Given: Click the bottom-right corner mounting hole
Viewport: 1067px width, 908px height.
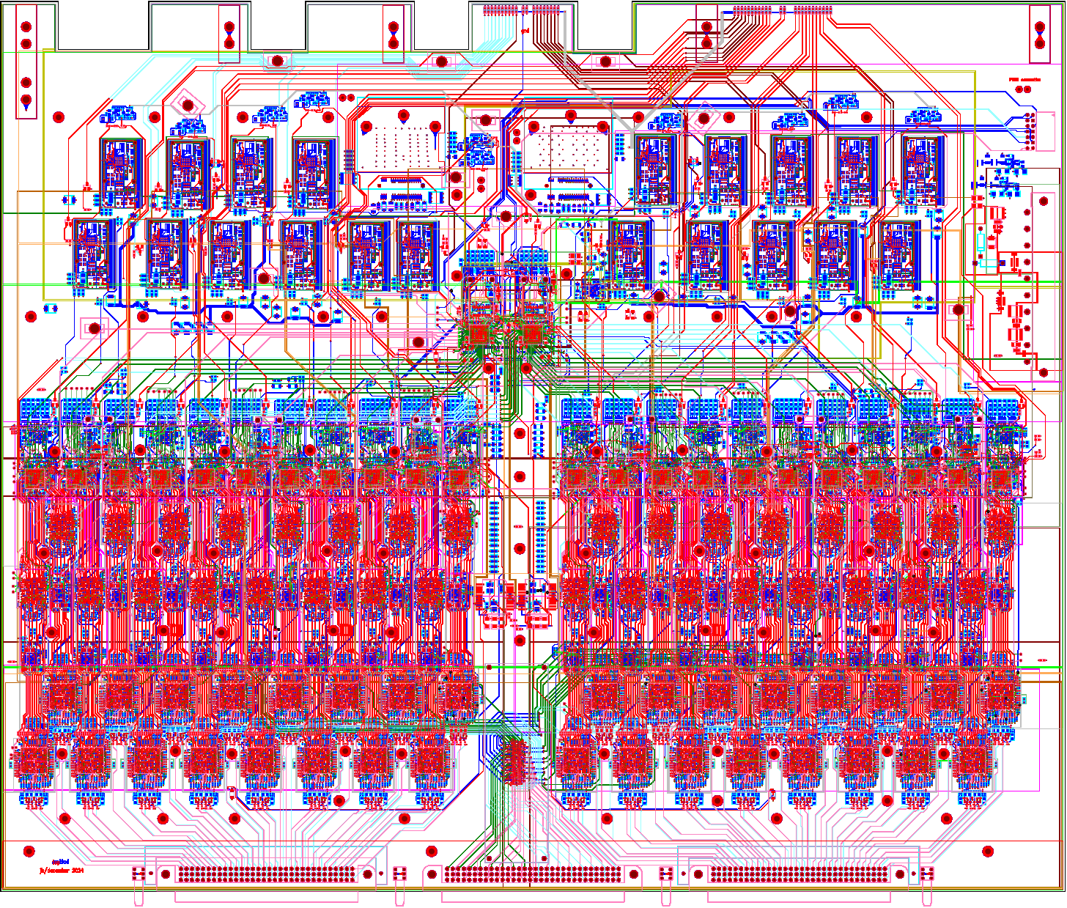Looking at the screenshot, I should tap(988, 852).
